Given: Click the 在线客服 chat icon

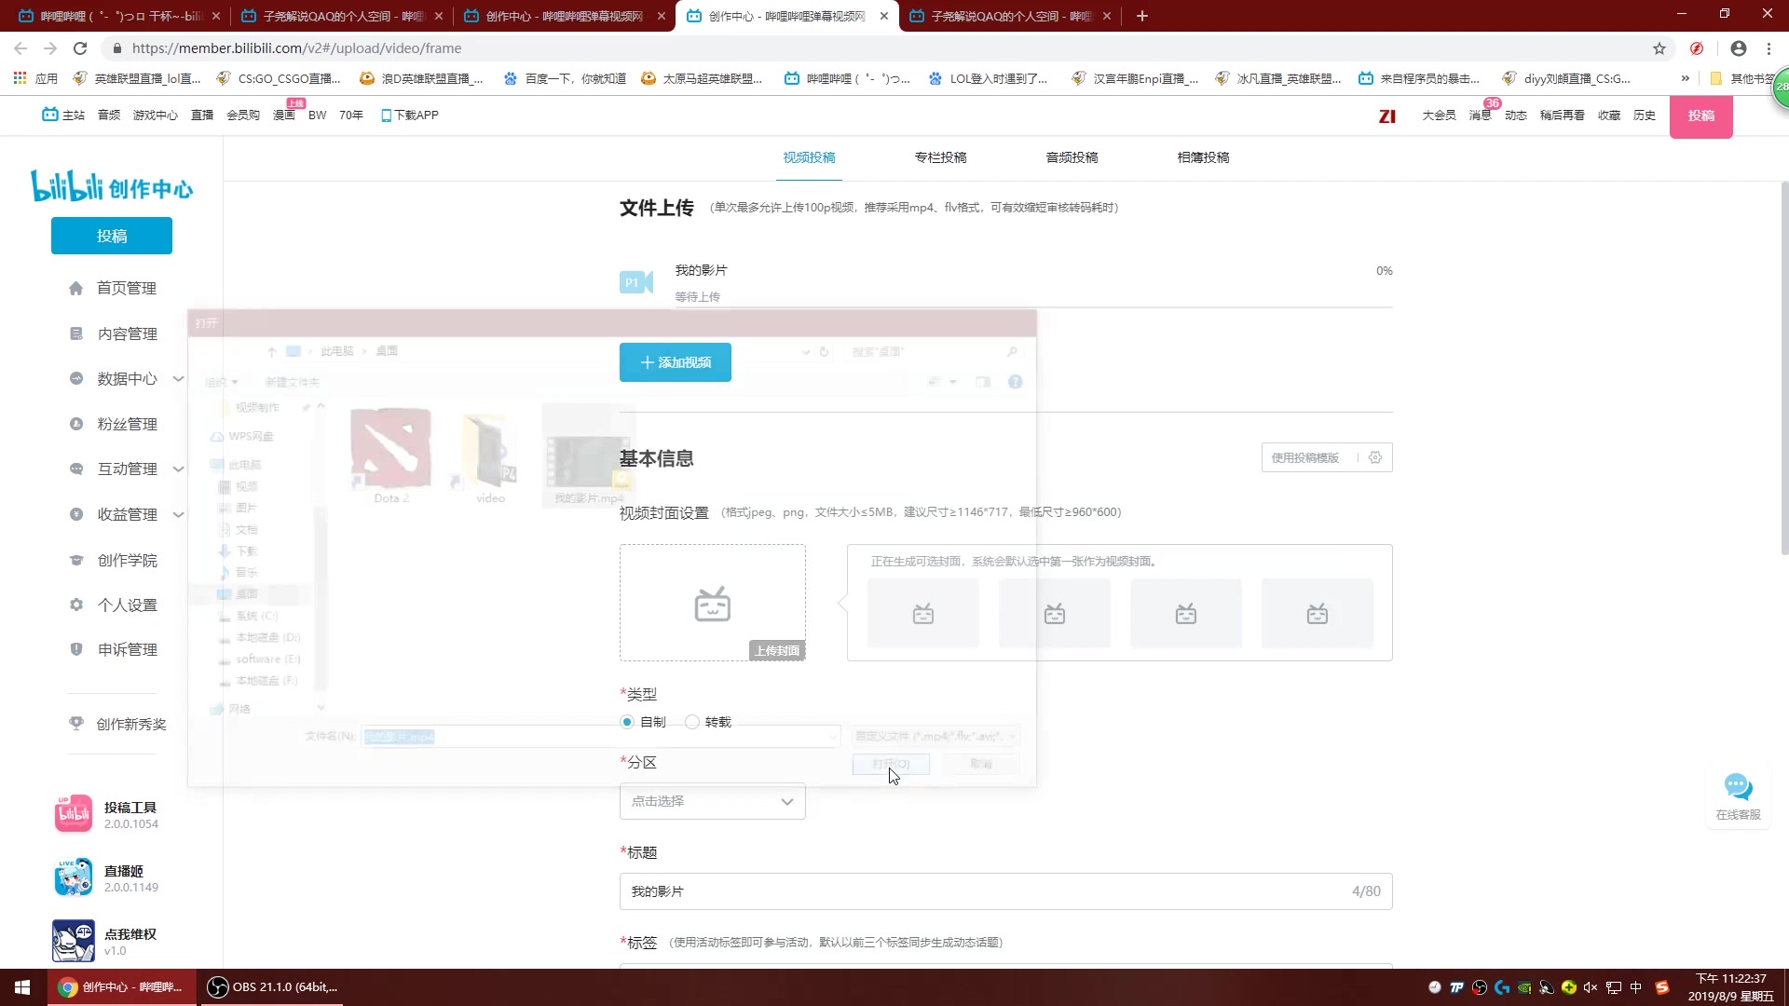Looking at the screenshot, I should click(x=1738, y=787).
